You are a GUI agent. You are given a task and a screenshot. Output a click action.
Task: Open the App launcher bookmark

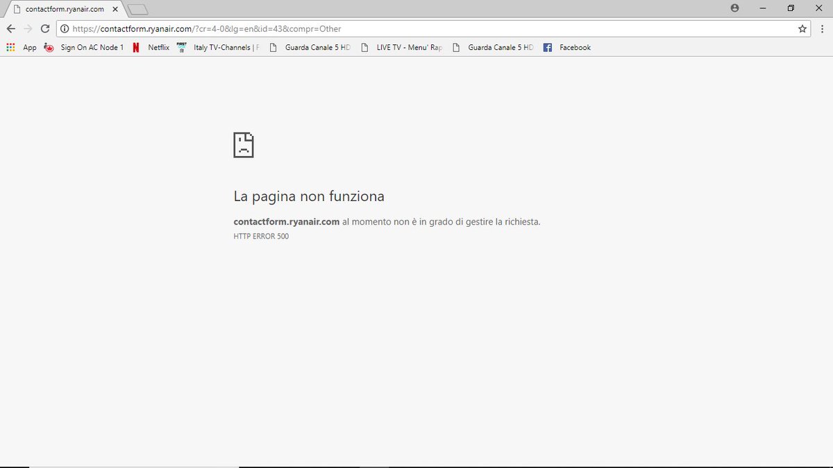click(x=22, y=47)
